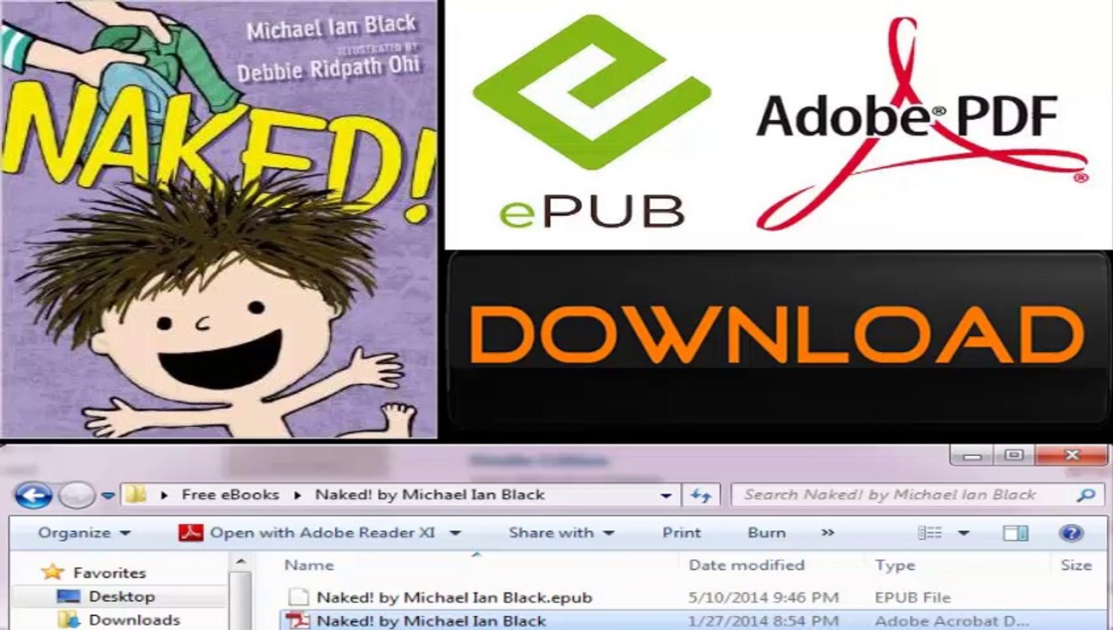This screenshot has width=1113, height=630.
Task: Show more toolbar commands chevron
Action: pos(828,532)
